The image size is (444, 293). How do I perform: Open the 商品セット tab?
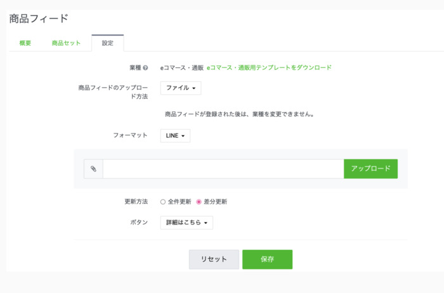pos(66,43)
